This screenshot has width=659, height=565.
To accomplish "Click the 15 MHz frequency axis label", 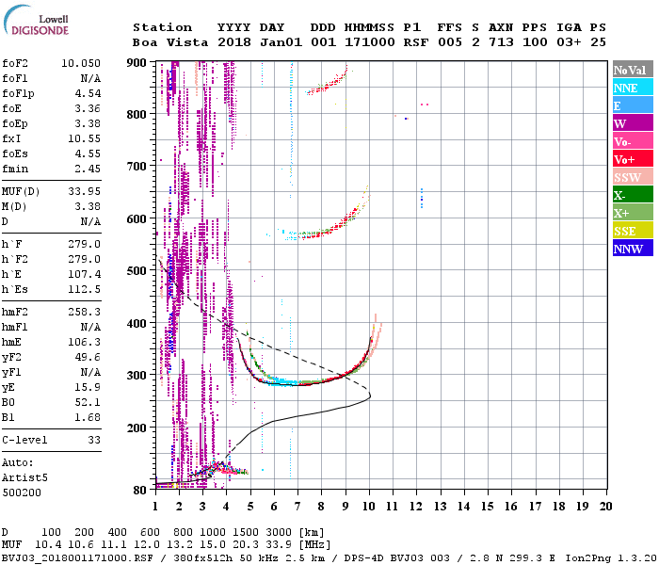I will click(487, 507).
